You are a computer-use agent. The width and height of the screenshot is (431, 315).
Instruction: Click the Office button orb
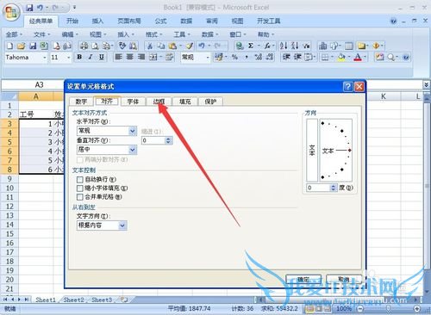click(11, 12)
